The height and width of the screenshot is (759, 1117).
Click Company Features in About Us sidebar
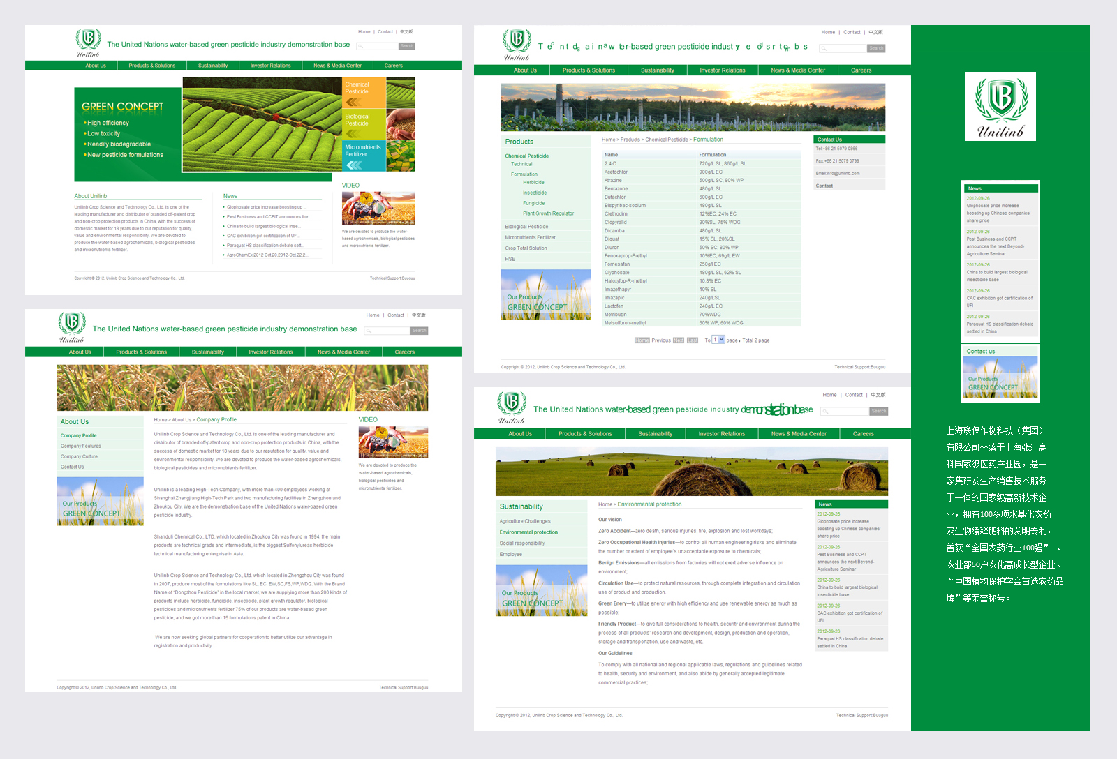(x=80, y=446)
